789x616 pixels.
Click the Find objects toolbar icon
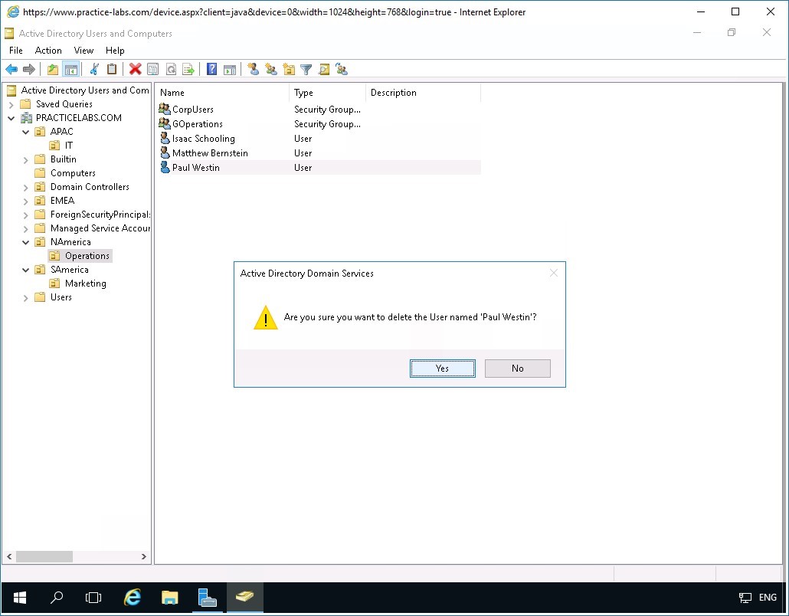tap(324, 70)
